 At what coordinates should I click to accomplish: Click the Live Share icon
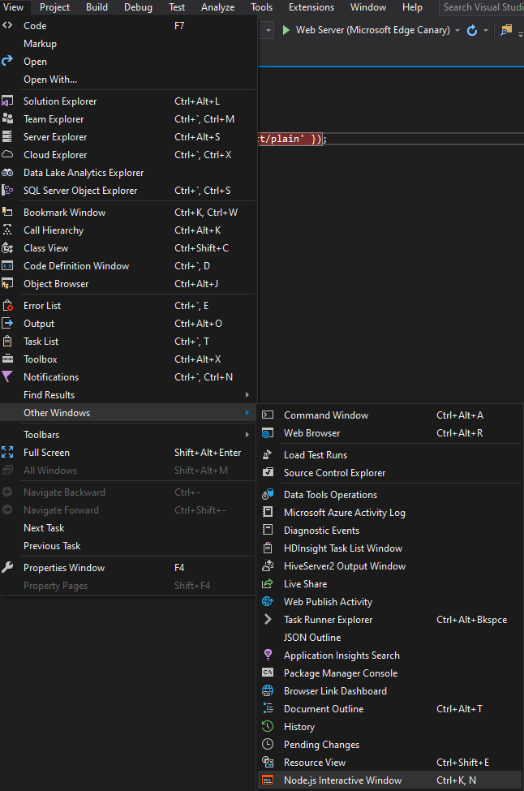tap(268, 584)
